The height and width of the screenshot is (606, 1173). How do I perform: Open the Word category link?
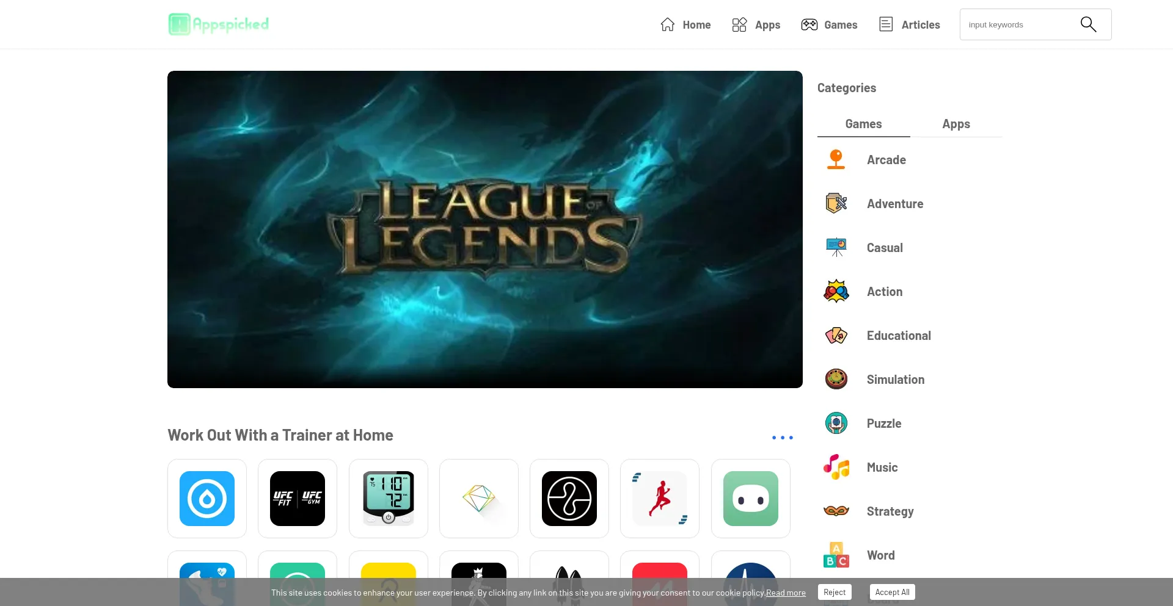[881, 555]
